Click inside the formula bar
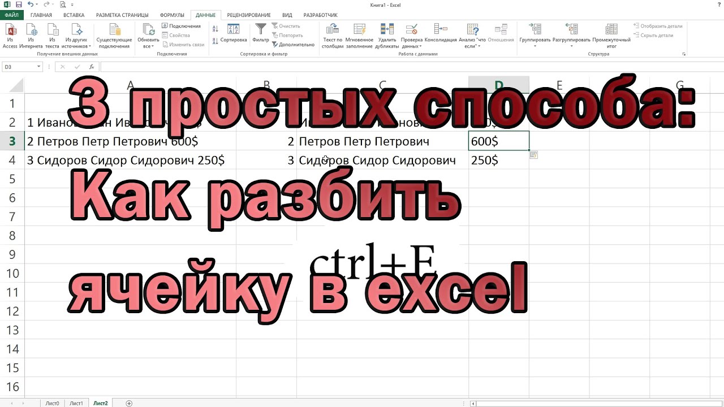724x407 pixels. pyautogui.click(x=410, y=67)
